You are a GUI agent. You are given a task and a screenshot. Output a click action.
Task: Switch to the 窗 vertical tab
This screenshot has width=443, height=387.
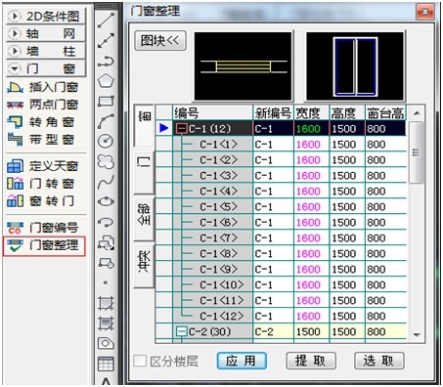(x=144, y=125)
